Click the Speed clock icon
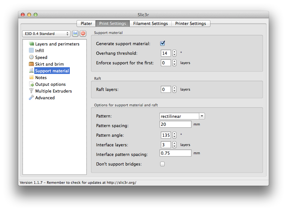The image size is (287, 211). click(31, 57)
